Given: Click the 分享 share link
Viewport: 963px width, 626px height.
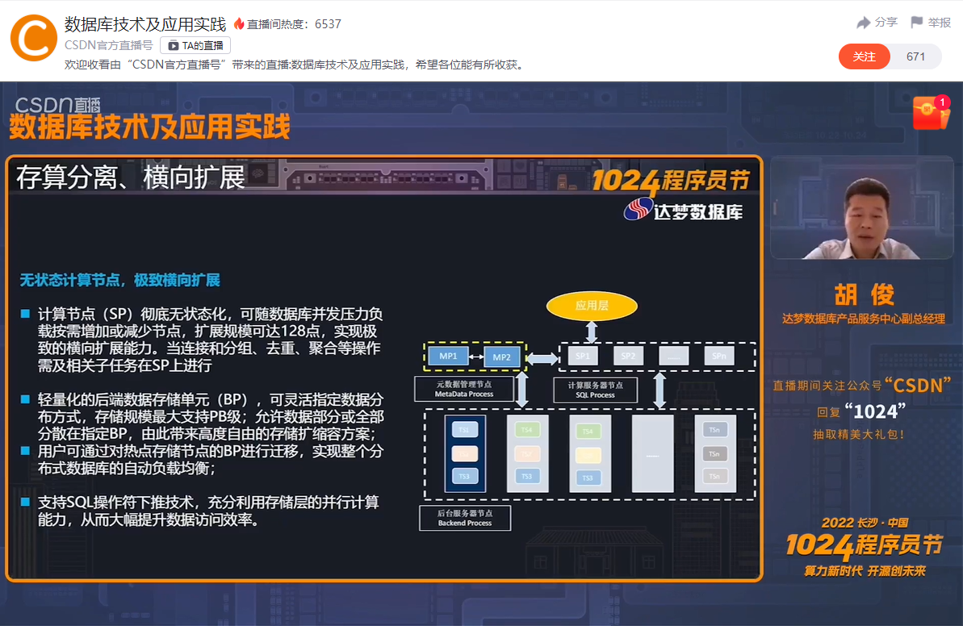Looking at the screenshot, I should [x=886, y=23].
